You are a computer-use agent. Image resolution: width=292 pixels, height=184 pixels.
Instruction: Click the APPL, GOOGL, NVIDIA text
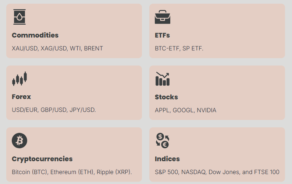185,110
